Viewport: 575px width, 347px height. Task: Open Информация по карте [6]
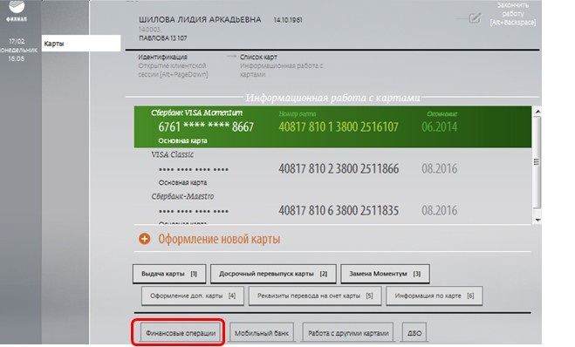click(x=435, y=296)
